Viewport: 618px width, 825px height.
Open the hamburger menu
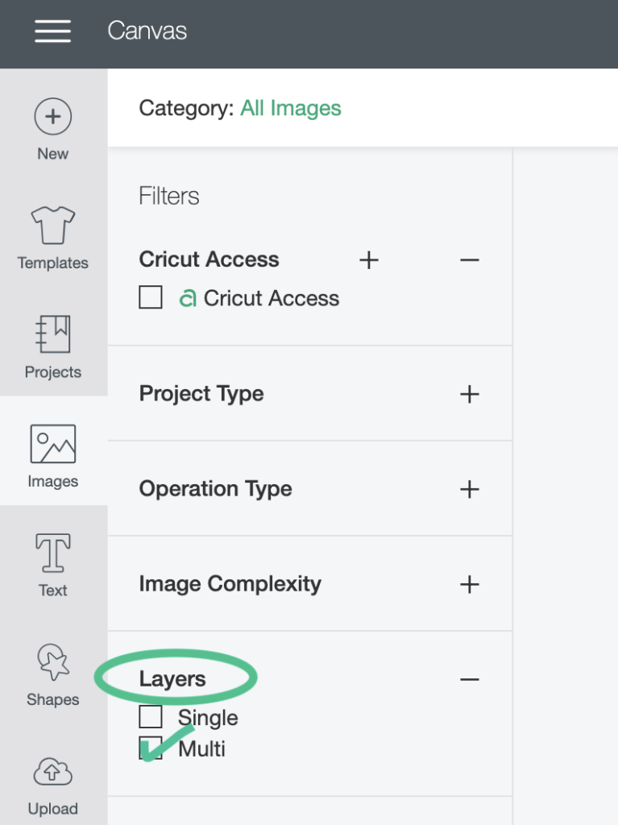(52, 31)
